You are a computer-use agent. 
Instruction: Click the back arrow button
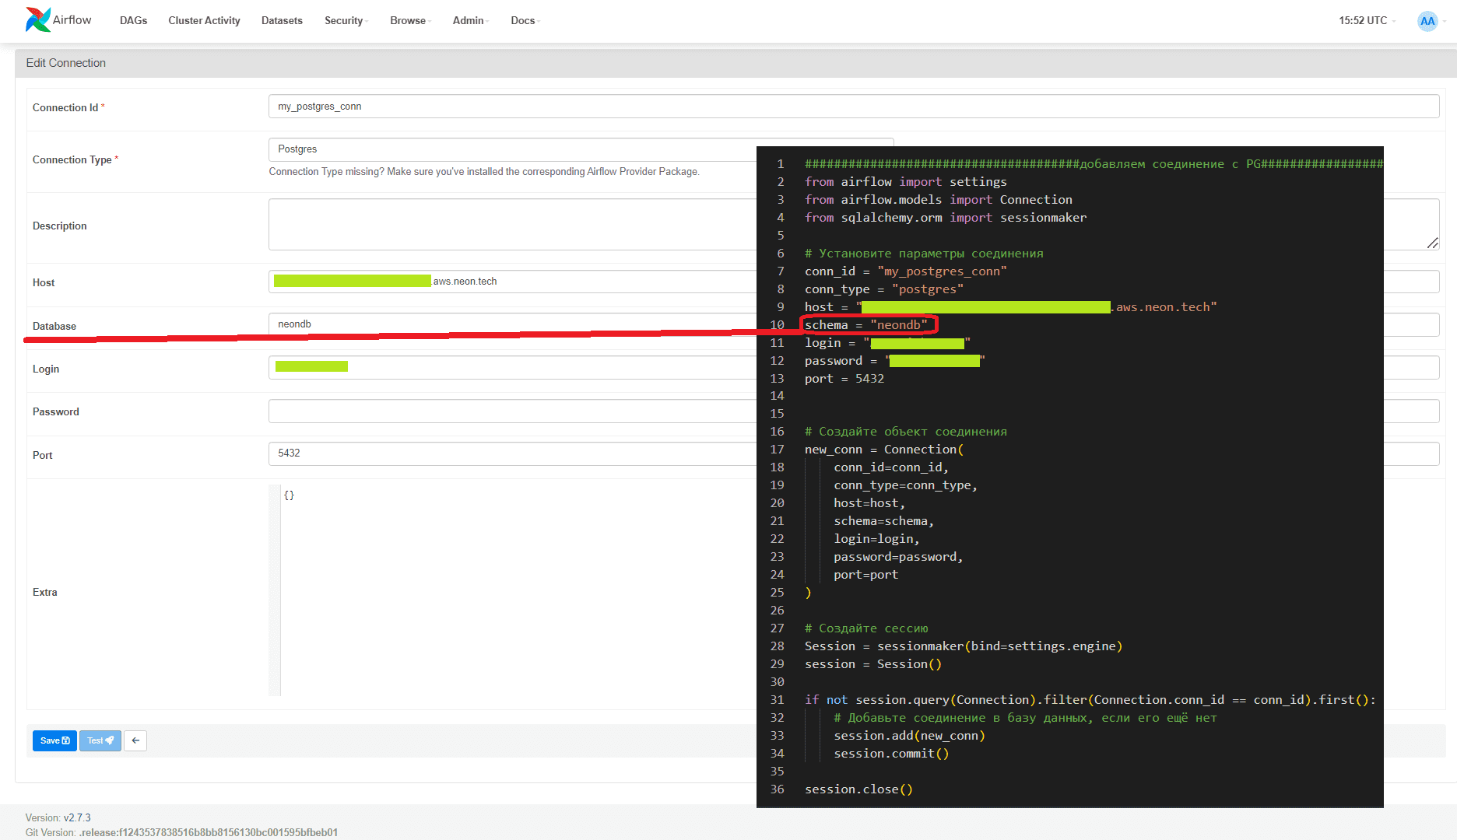click(x=135, y=740)
